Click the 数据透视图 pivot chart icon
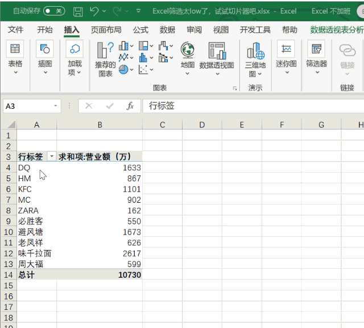The image size is (364, 328). (x=217, y=51)
